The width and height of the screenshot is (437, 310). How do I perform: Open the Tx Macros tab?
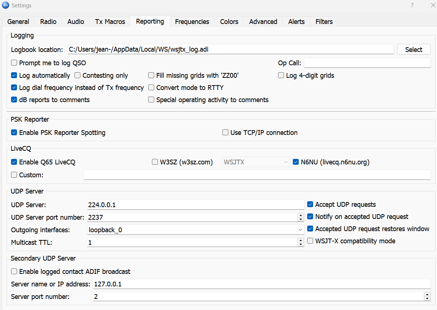click(x=110, y=22)
